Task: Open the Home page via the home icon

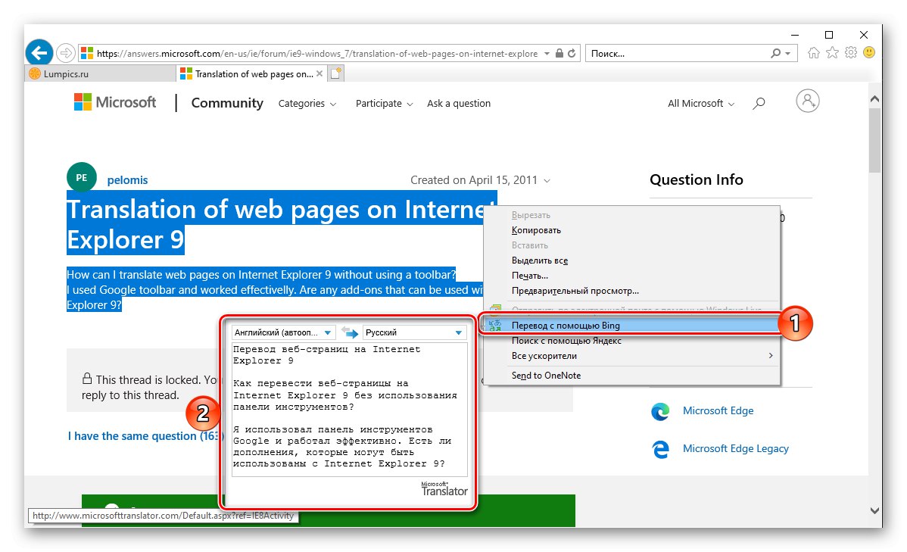Action: [814, 53]
